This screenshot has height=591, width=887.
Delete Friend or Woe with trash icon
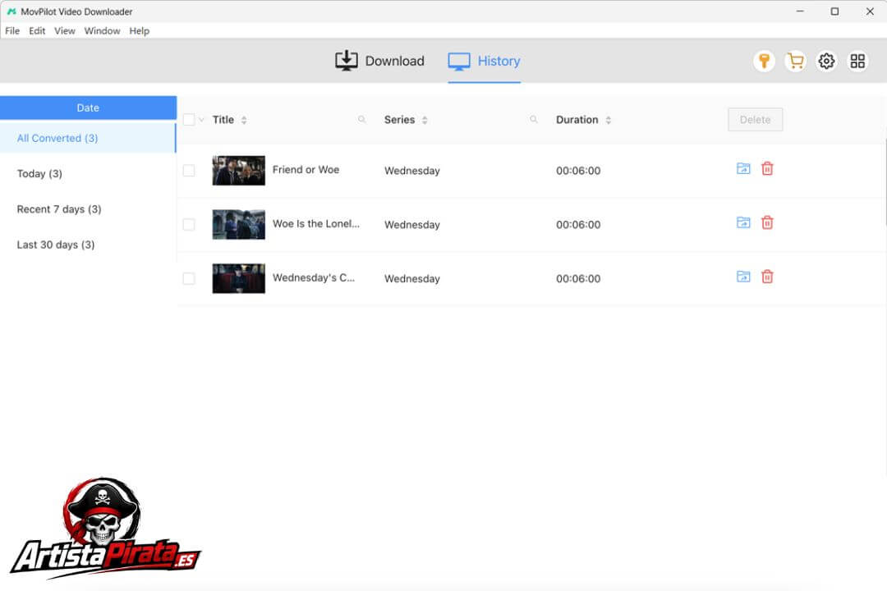tap(767, 168)
